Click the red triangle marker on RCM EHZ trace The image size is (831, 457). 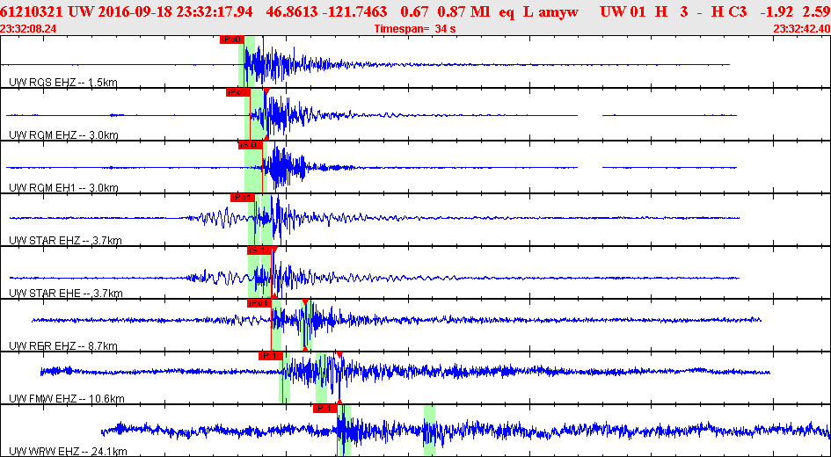click(x=266, y=91)
